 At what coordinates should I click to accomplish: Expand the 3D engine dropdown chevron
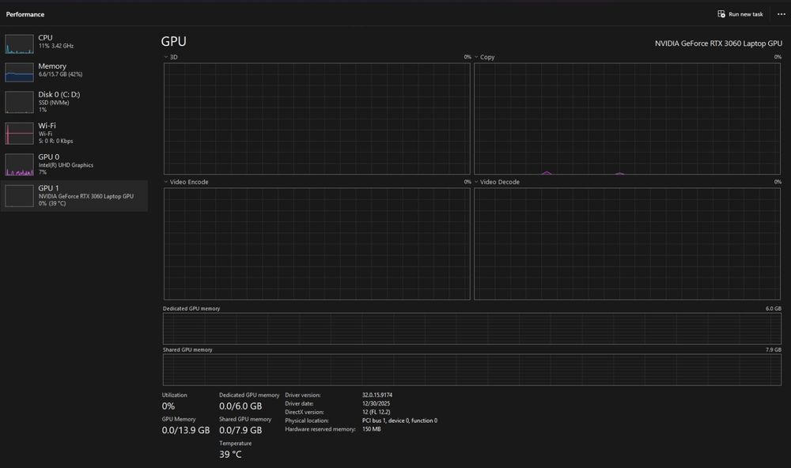point(165,57)
